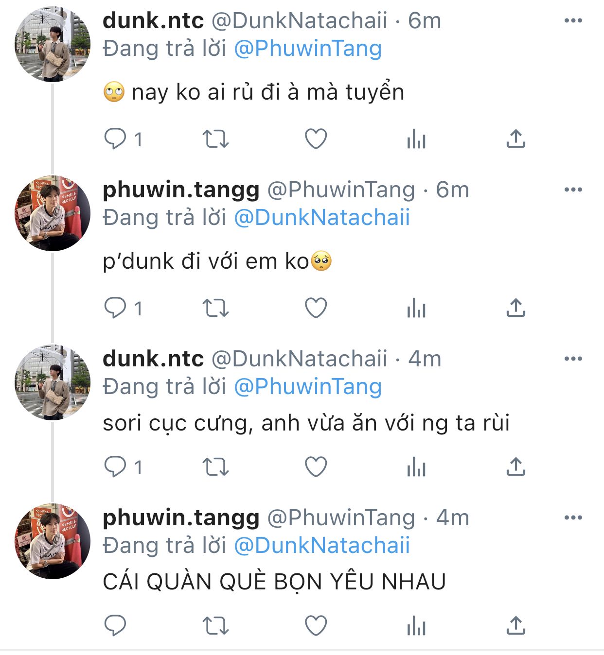
Task: Reply to "p'dunk đi với em ko" tweet
Action: pyautogui.click(x=115, y=308)
